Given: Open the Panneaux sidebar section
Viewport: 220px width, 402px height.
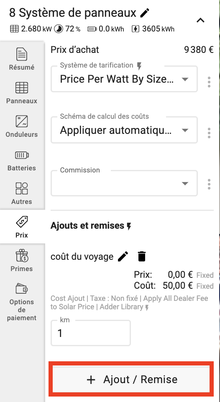Looking at the screenshot, I should coord(22,93).
